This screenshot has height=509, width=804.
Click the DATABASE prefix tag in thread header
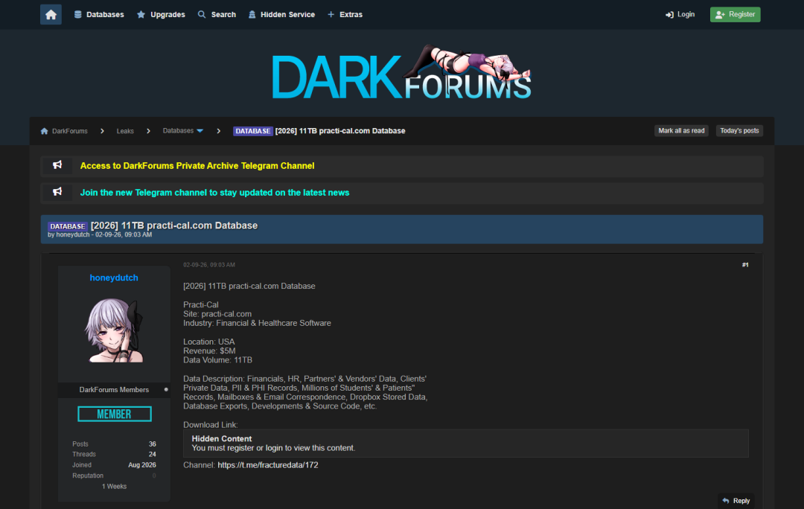coord(67,226)
